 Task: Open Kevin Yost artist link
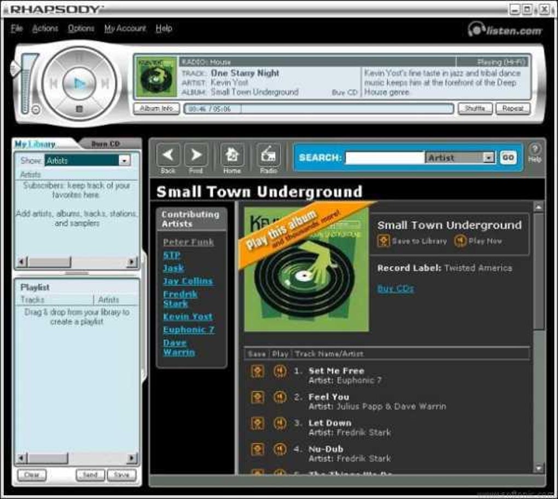point(188,317)
